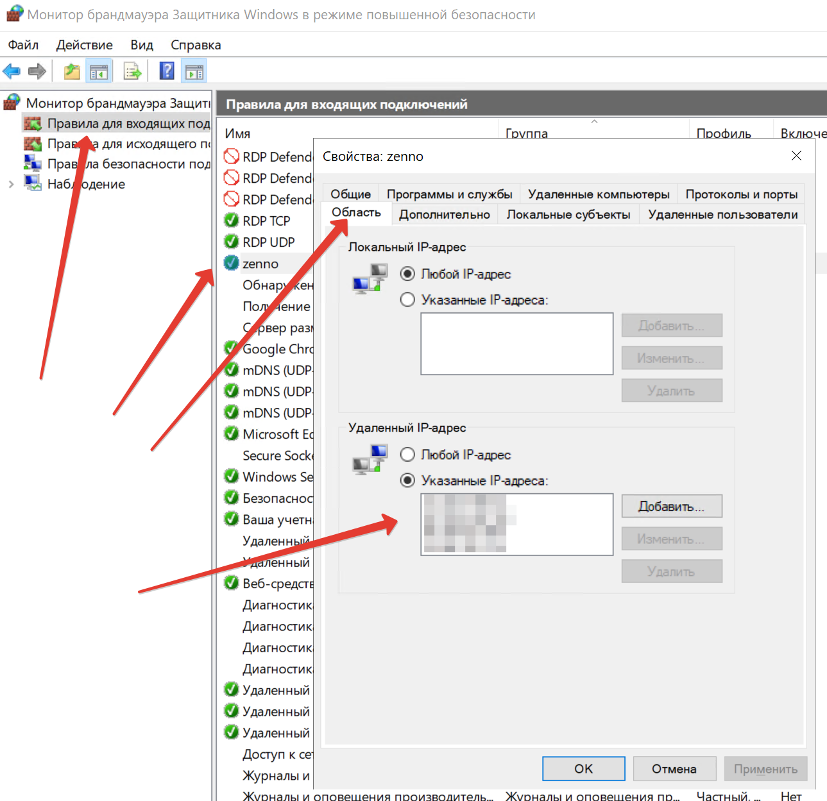The height and width of the screenshot is (801, 827).
Task: Open Help via the question mark icon
Action: (x=167, y=71)
